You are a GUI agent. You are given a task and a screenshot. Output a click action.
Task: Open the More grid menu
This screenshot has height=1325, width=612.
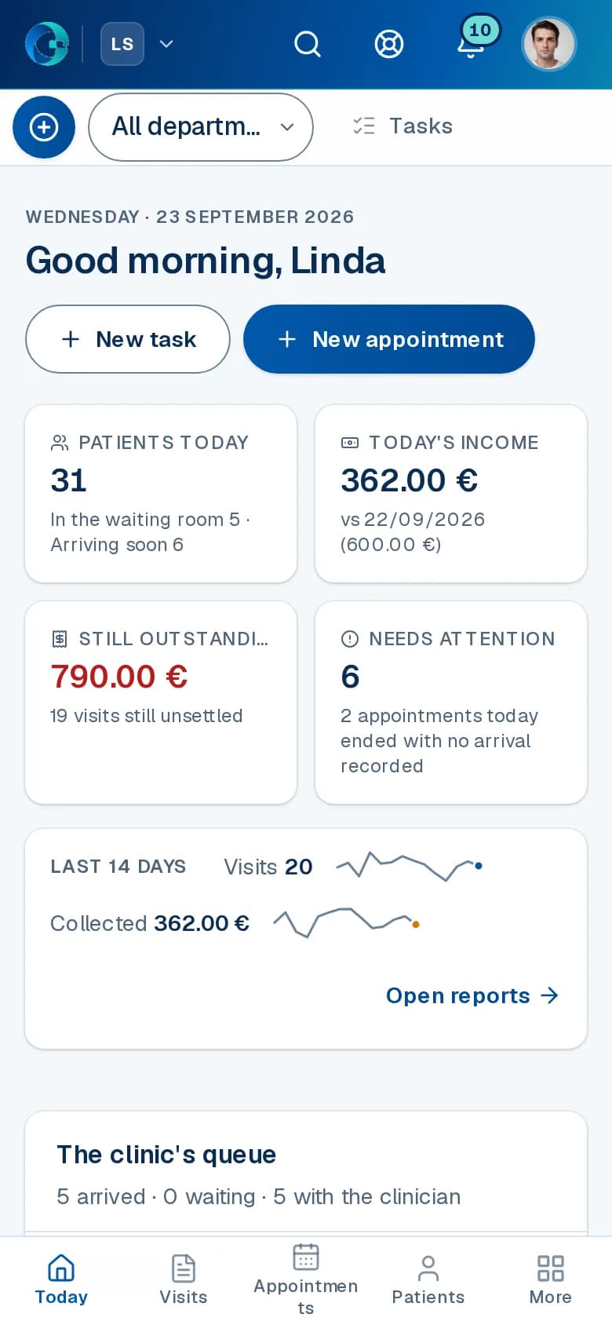pos(551,1279)
